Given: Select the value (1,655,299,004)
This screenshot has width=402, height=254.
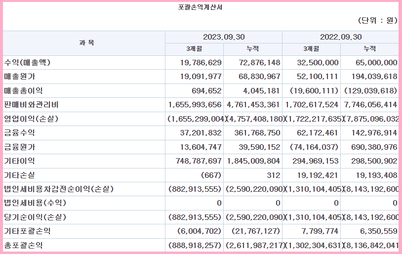Looking at the screenshot, I should click(x=197, y=119).
